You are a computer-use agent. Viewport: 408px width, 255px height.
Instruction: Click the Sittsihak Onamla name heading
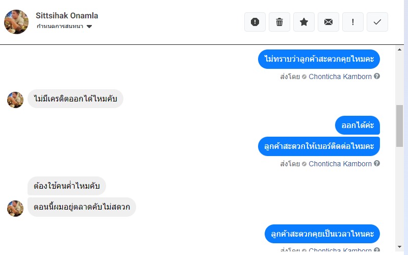click(x=67, y=16)
